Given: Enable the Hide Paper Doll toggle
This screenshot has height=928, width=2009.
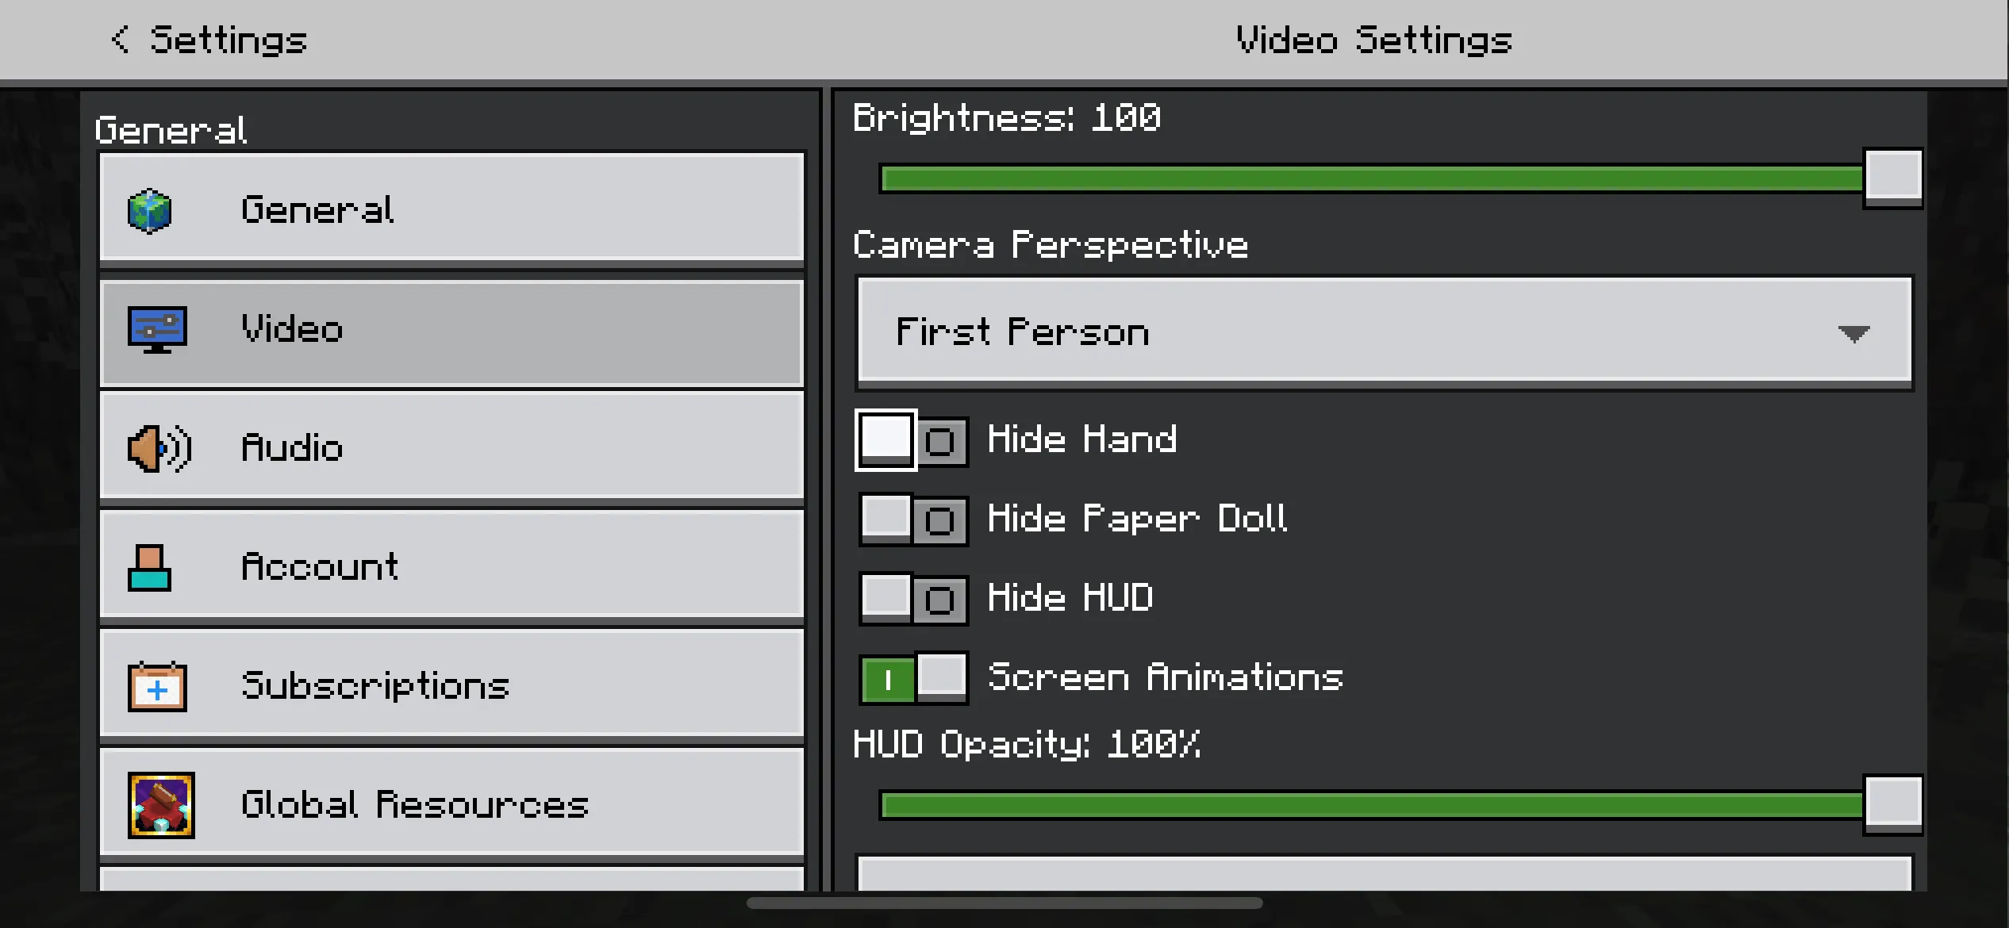Looking at the screenshot, I should pos(912,520).
